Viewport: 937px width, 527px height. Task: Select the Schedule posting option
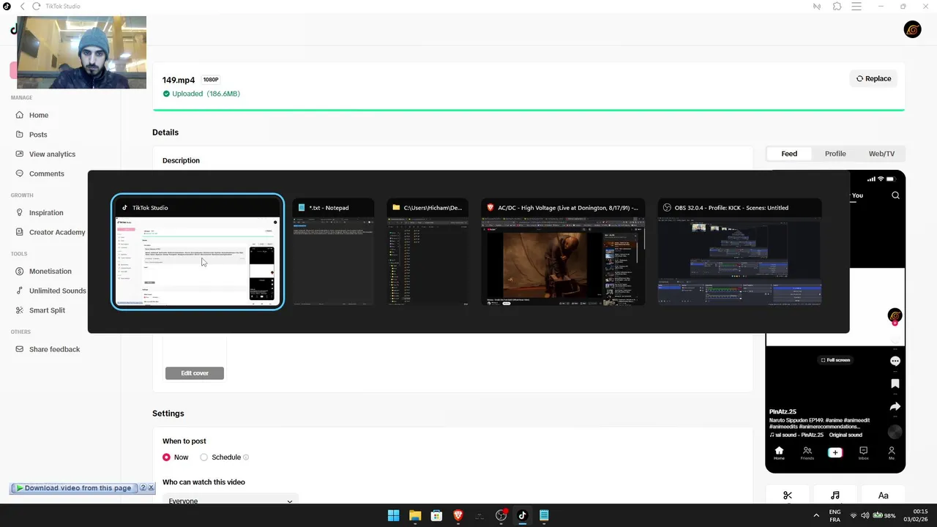click(204, 457)
